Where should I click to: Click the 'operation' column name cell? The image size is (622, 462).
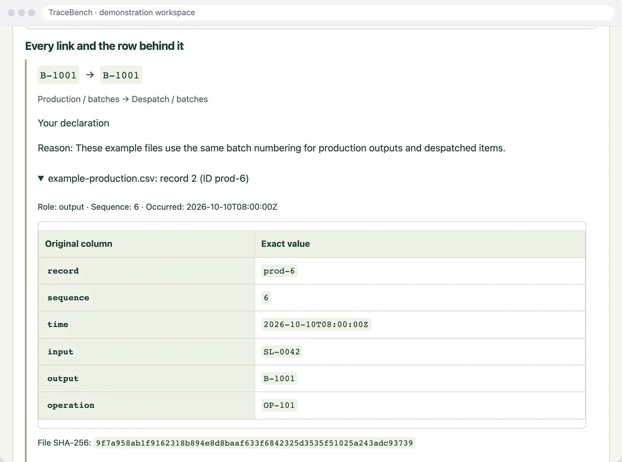[x=147, y=405]
